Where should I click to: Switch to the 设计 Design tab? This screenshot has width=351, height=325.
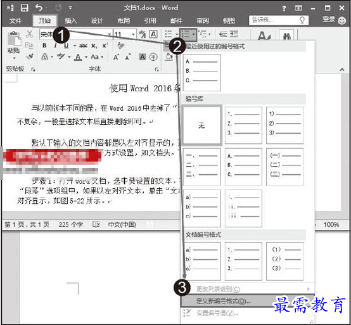tap(97, 21)
